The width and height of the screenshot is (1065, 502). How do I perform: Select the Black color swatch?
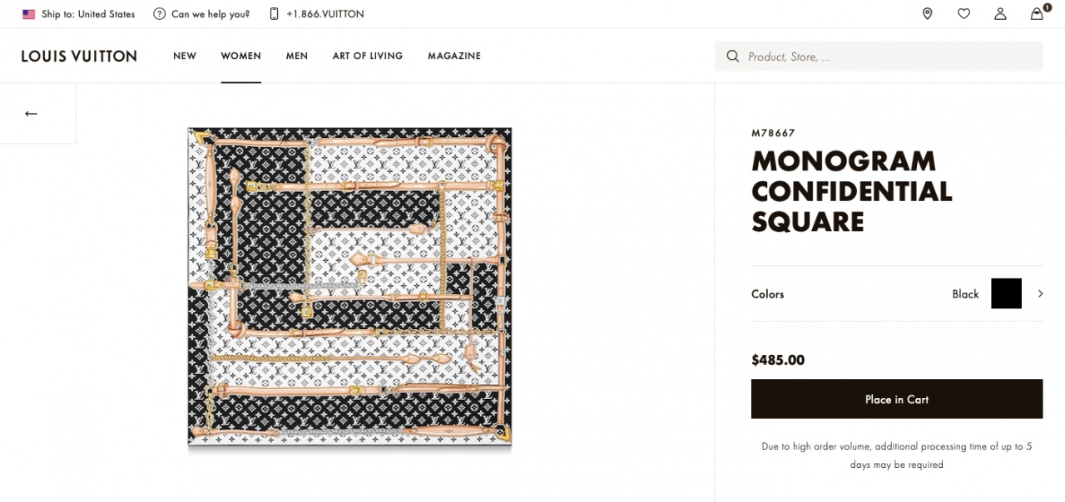tap(1006, 293)
